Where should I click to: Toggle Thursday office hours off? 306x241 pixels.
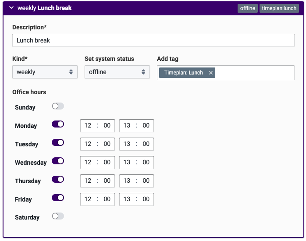58,180
